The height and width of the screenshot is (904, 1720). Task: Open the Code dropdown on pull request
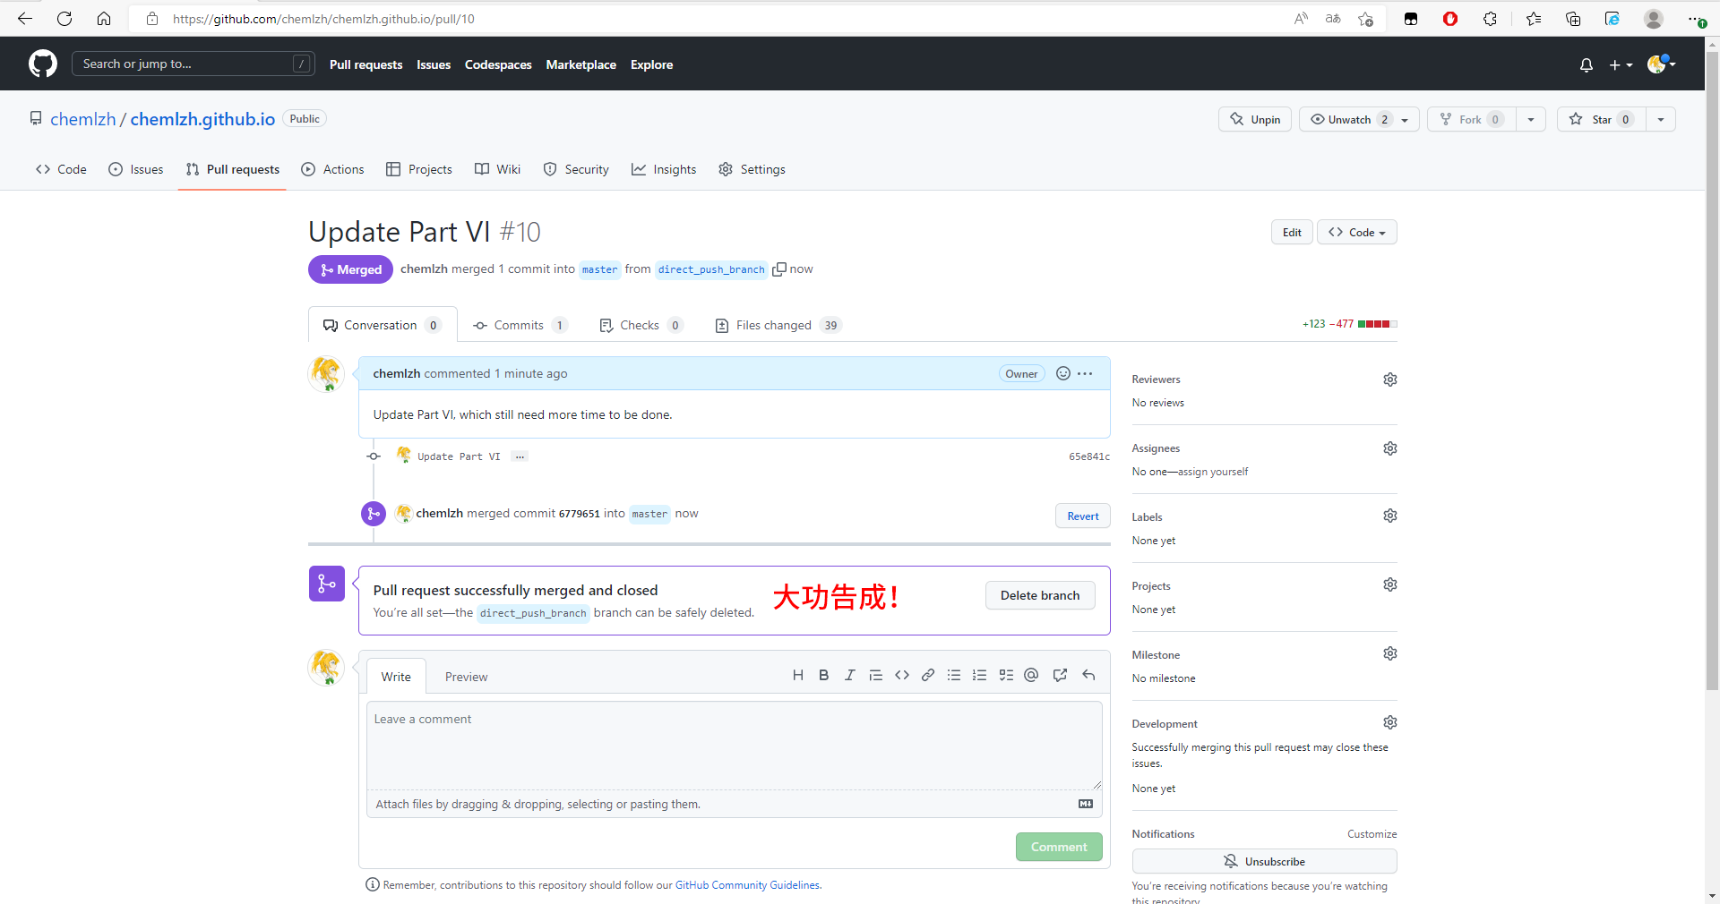click(1356, 232)
